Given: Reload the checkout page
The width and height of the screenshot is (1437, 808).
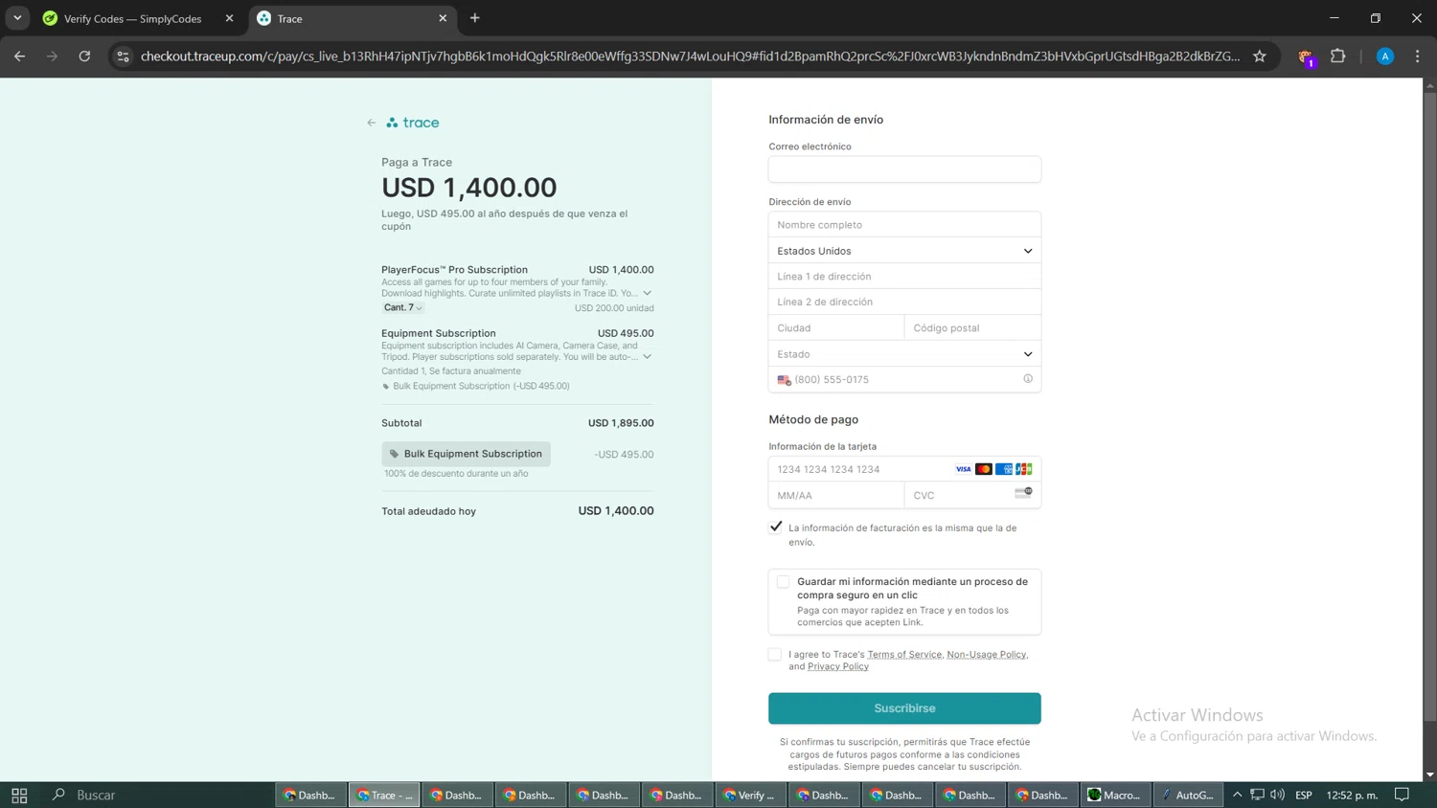Looking at the screenshot, I should pyautogui.click(x=84, y=56).
